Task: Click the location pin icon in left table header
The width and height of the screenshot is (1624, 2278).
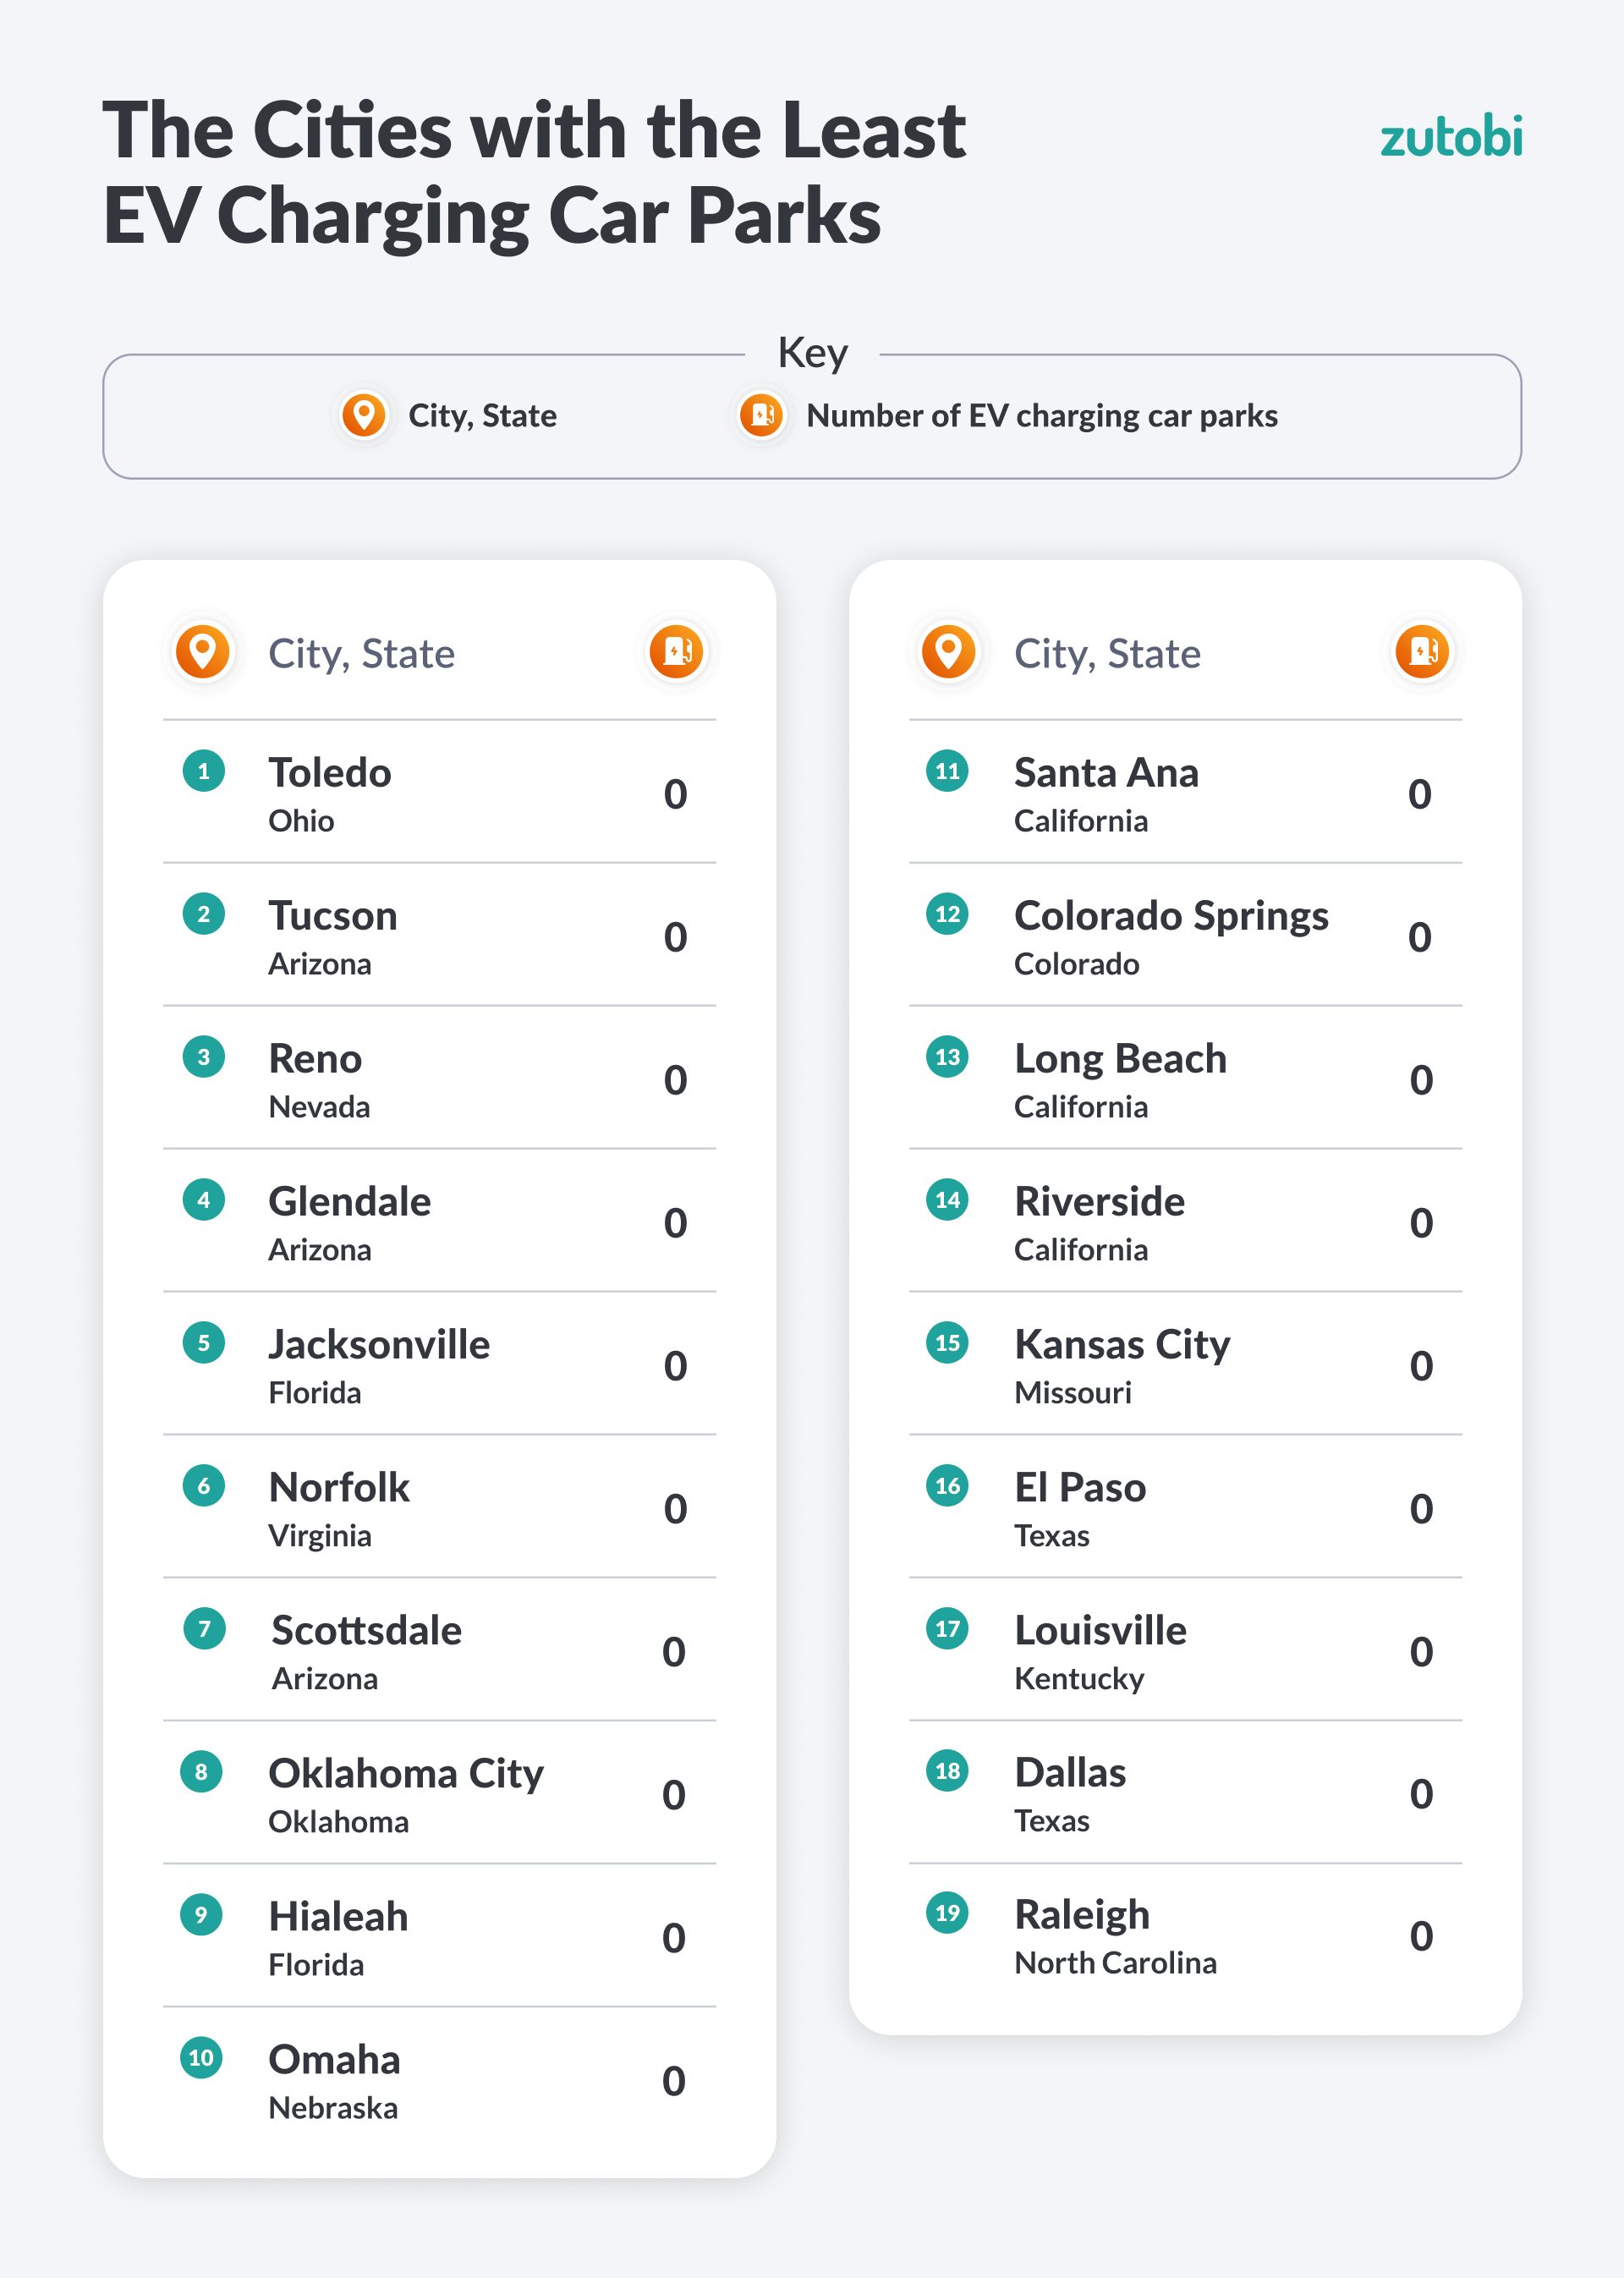Action: (x=203, y=651)
